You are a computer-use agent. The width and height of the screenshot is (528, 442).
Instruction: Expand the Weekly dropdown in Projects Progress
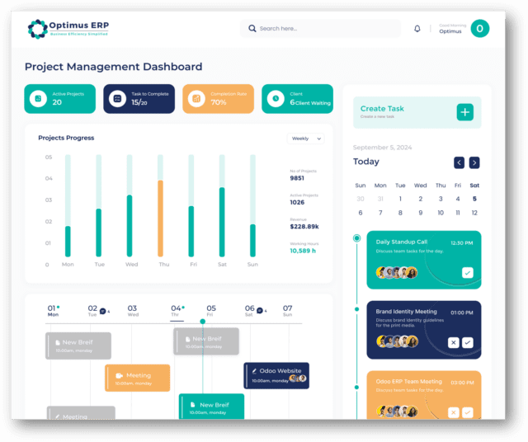(305, 139)
